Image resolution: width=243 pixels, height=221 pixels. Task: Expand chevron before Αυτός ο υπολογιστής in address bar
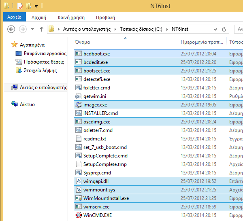[59, 29]
